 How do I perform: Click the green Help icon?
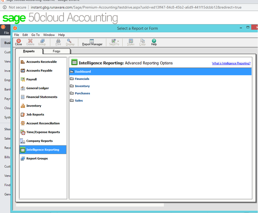154,41
